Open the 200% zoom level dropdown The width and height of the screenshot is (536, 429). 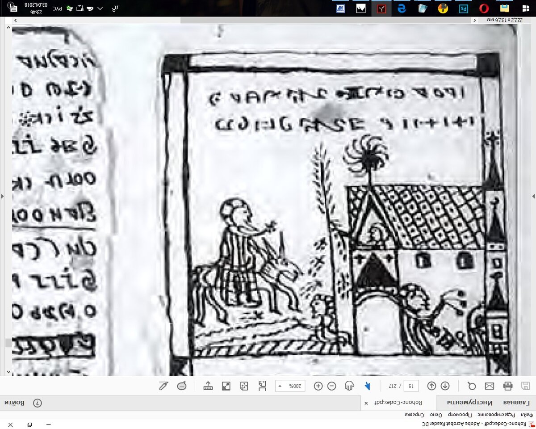(290, 386)
